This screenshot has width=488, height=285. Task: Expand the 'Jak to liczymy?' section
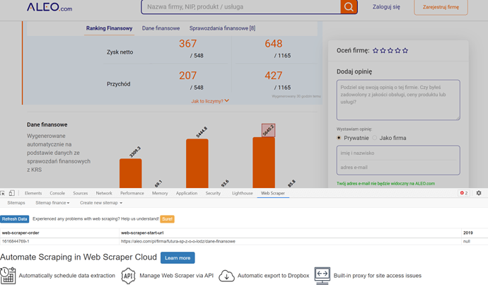tap(210, 101)
